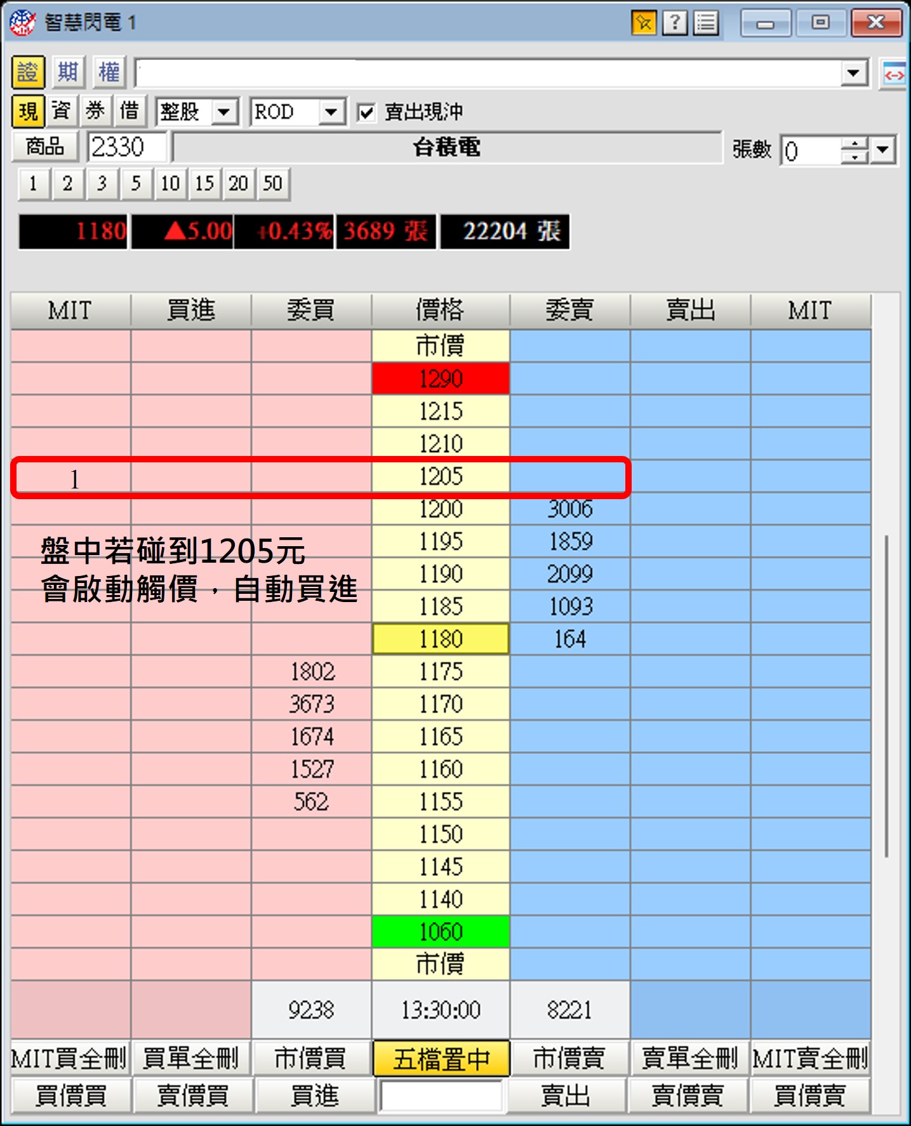Click the 賣單全刪 button

click(x=690, y=1058)
